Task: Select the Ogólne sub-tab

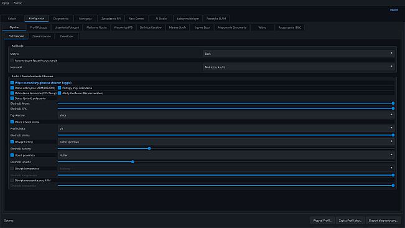Action: click(14, 27)
